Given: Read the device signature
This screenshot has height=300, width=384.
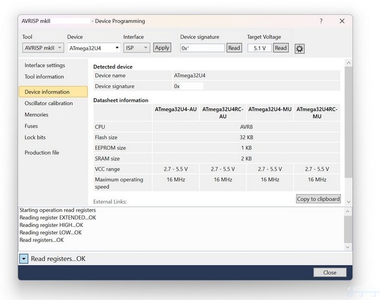Looking at the screenshot, I should tap(234, 48).
